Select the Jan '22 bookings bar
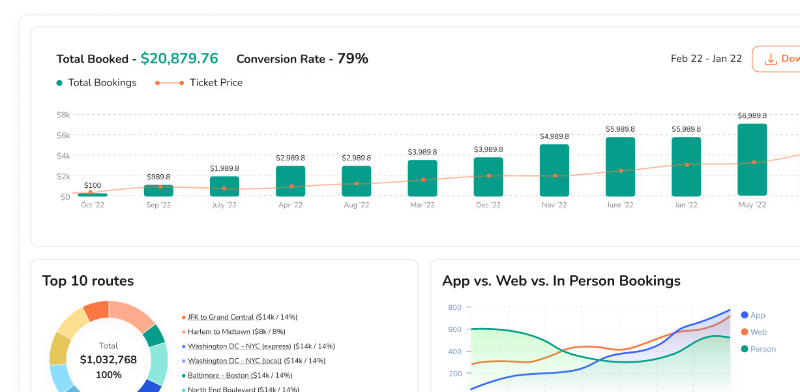This screenshot has height=392, width=800. 686,166
